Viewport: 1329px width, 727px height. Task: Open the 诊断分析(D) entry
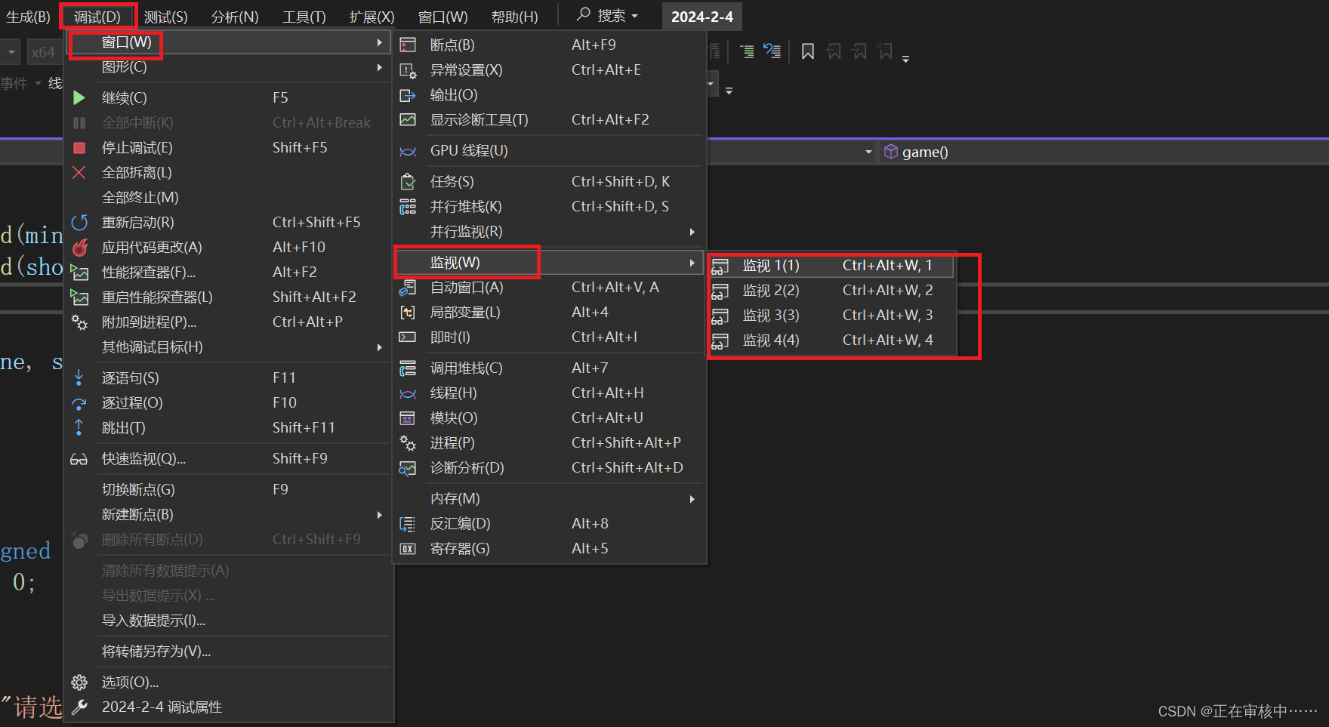click(x=548, y=468)
